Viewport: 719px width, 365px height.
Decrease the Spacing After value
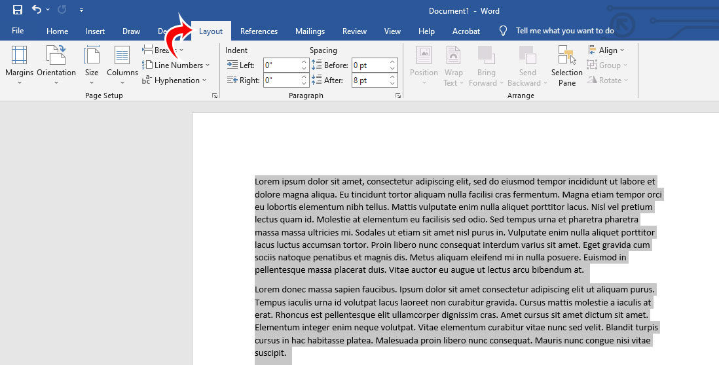(392, 84)
